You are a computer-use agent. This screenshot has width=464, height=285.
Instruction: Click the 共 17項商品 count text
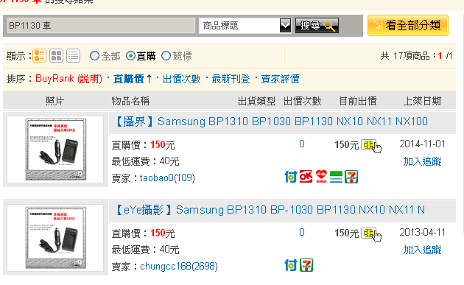tap(405, 56)
